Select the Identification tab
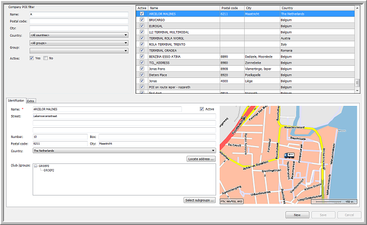The width and height of the screenshot is (367, 225). pos(16,101)
